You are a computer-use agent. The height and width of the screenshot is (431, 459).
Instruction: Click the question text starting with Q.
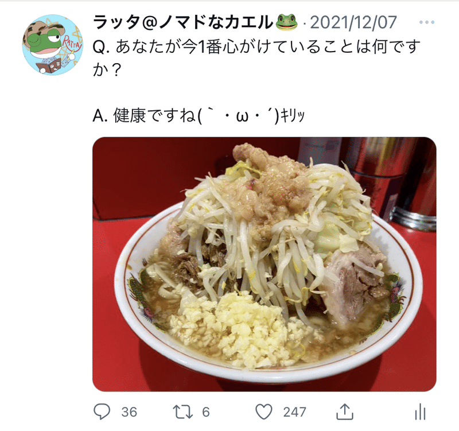(256, 59)
